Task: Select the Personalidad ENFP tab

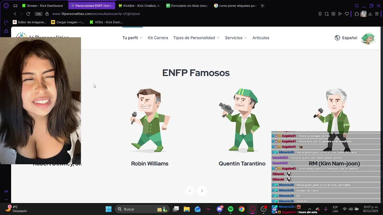Action: coord(92,6)
